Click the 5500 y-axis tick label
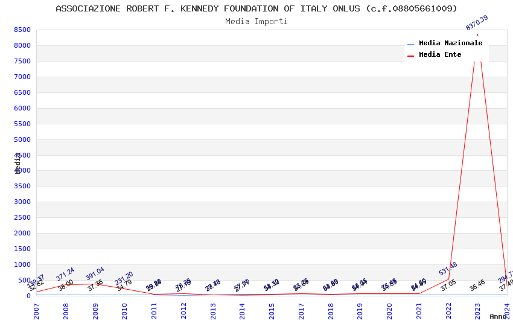 click(22, 124)
